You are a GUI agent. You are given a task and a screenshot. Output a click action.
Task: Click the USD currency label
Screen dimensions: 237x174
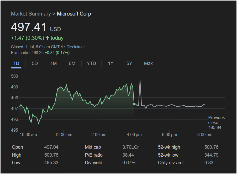pyautogui.click(x=55, y=29)
